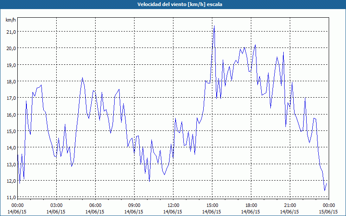Viewport: 346px width, 216px height.
Task: Click the '12,0' y-axis tick label
Action: tap(11, 181)
